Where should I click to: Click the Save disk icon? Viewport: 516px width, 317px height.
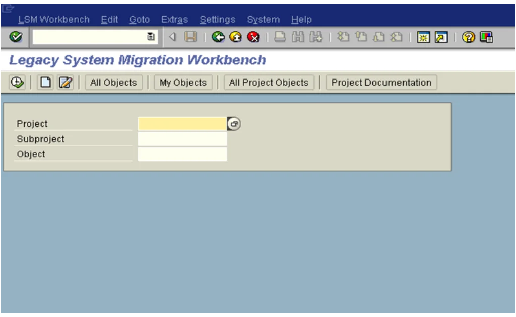pyautogui.click(x=190, y=37)
